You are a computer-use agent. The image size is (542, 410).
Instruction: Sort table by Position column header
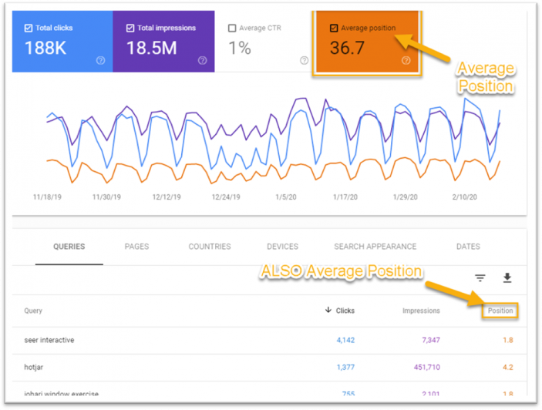point(500,311)
